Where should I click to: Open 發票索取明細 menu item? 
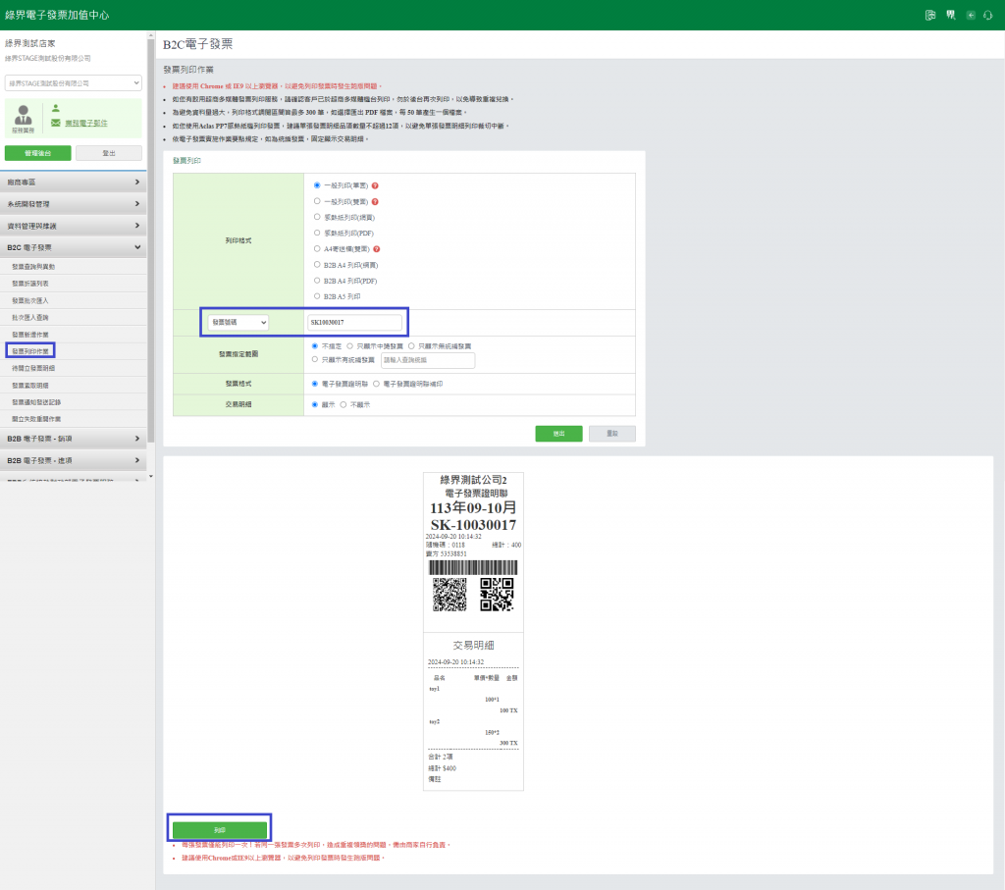coord(30,385)
